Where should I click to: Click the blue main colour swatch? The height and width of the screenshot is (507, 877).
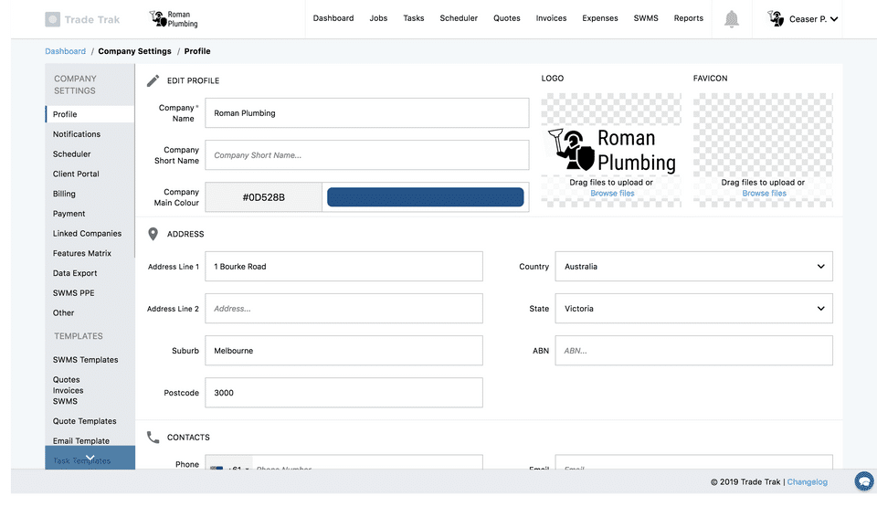(425, 197)
